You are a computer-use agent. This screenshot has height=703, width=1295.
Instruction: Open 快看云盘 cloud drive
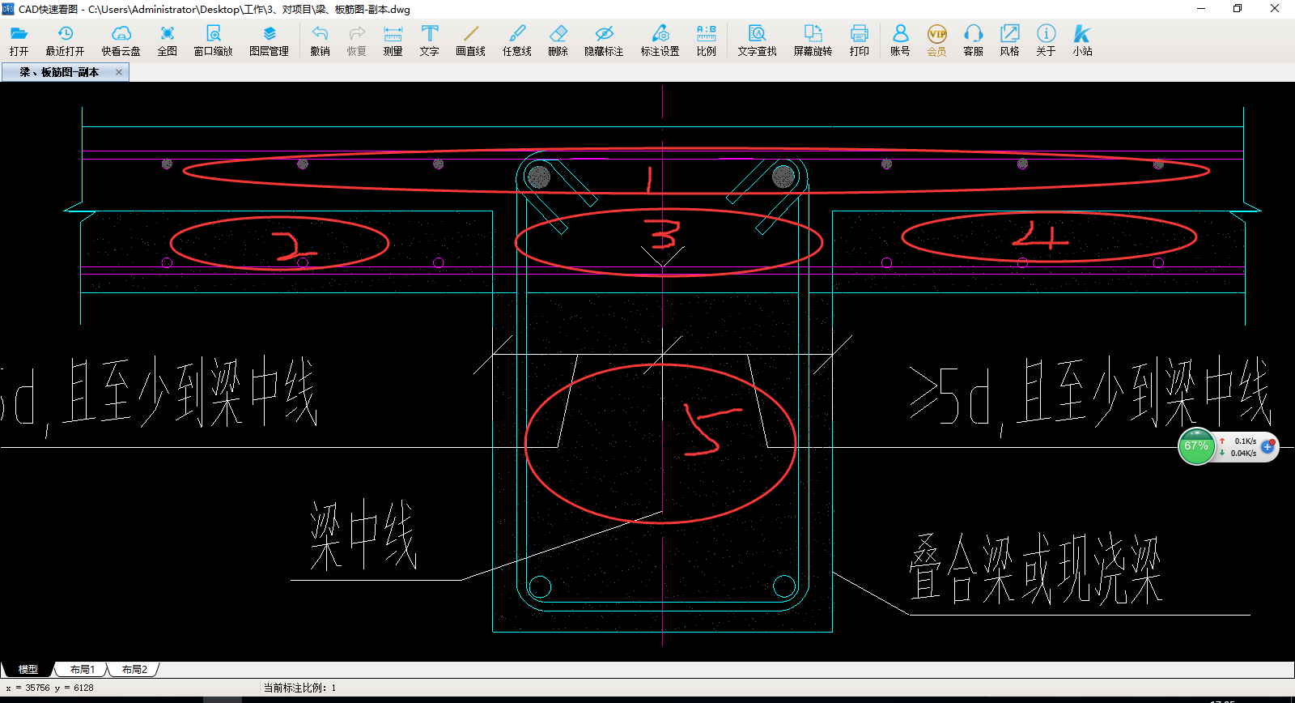pyautogui.click(x=121, y=40)
